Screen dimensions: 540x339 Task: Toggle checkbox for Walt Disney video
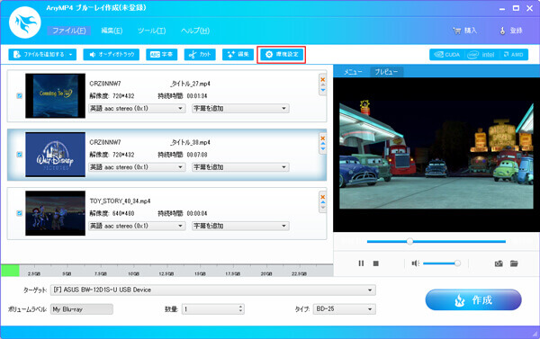tap(20, 155)
